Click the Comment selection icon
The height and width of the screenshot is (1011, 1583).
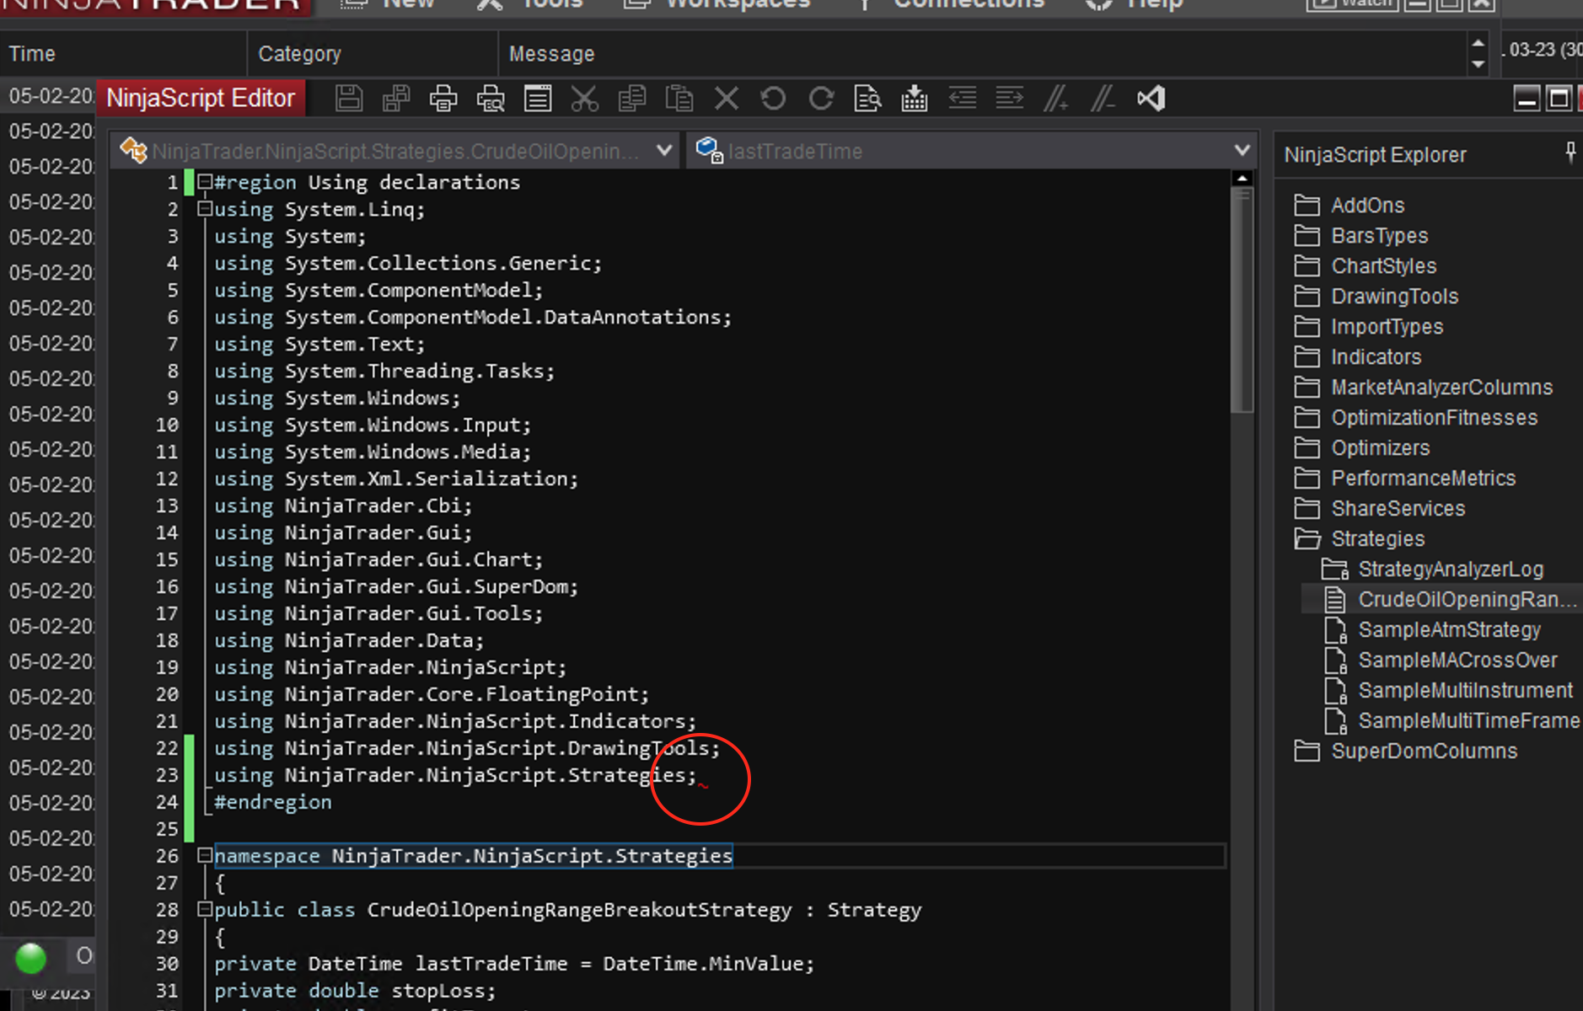point(1056,99)
